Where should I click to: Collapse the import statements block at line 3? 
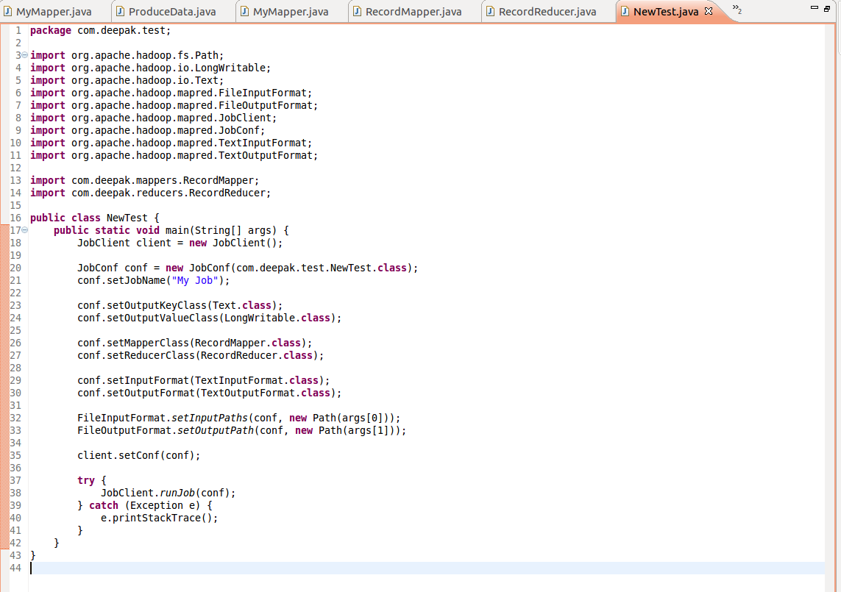[24, 54]
